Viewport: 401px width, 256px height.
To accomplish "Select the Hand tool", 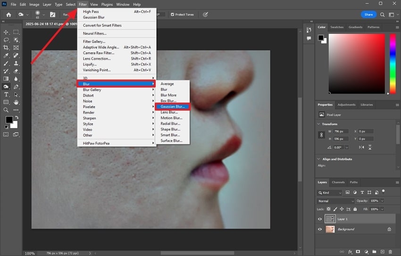I will coord(16,102).
